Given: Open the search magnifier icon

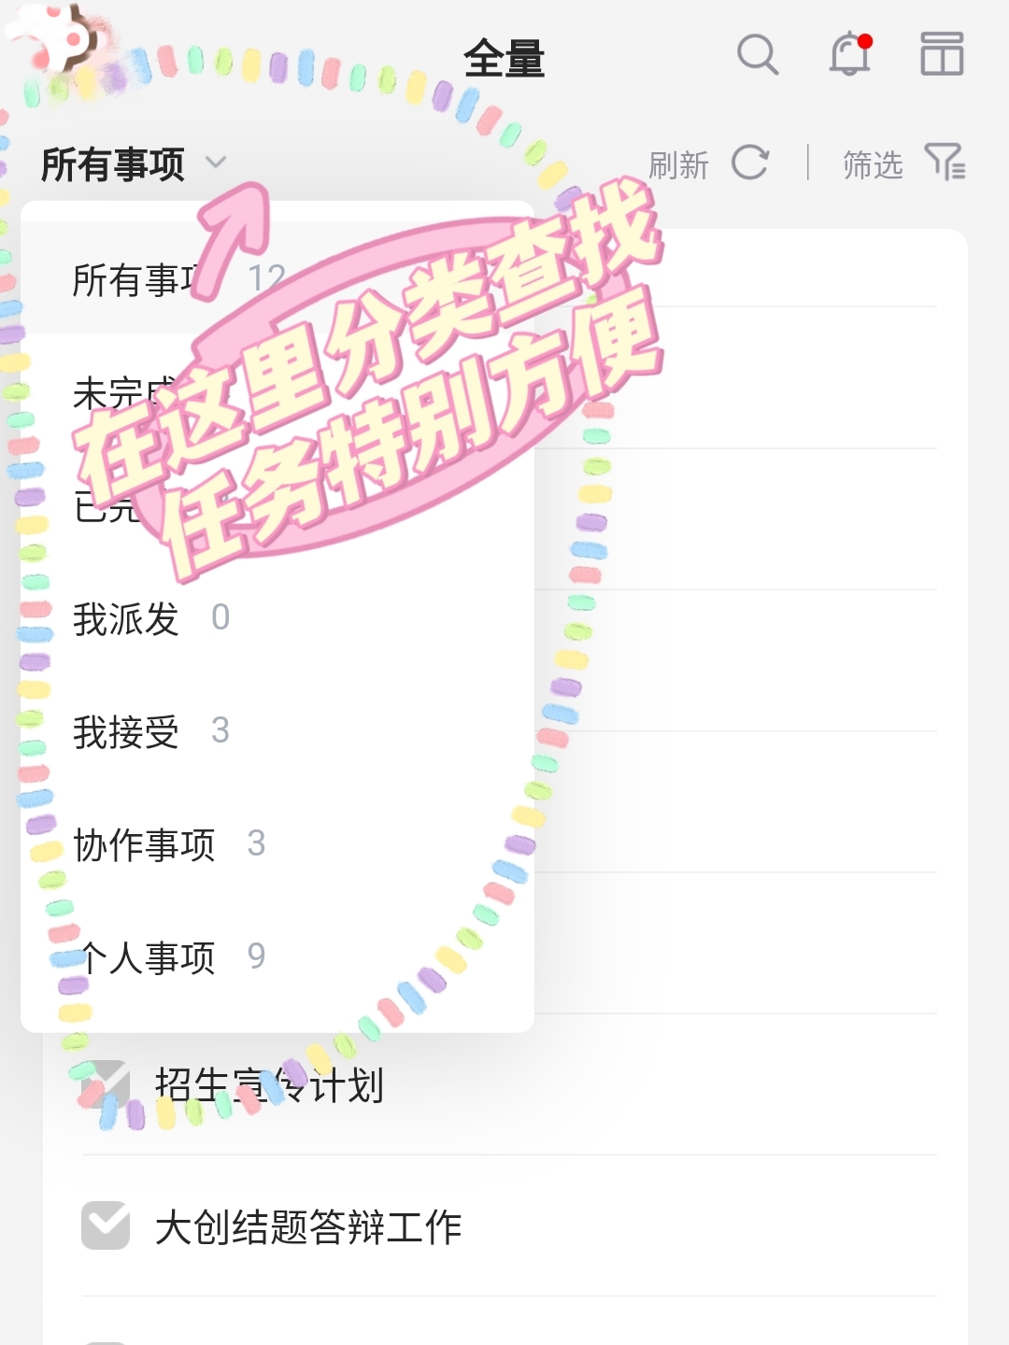Looking at the screenshot, I should tap(757, 55).
